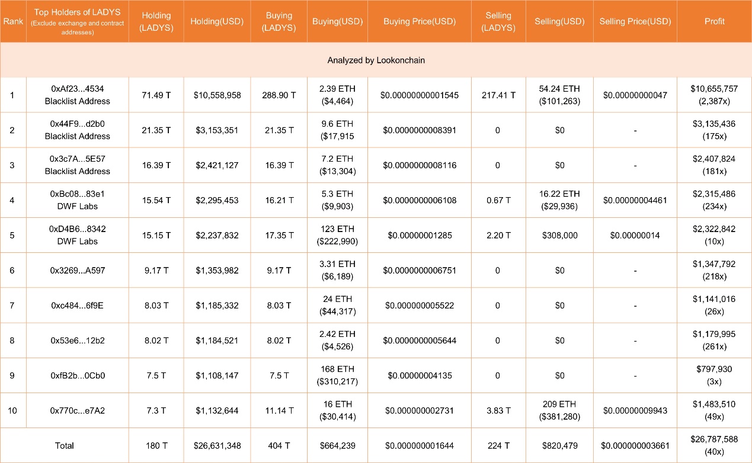752x463 pixels.
Task: Select holding value "$1,184,521"
Action: pyautogui.click(x=217, y=340)
